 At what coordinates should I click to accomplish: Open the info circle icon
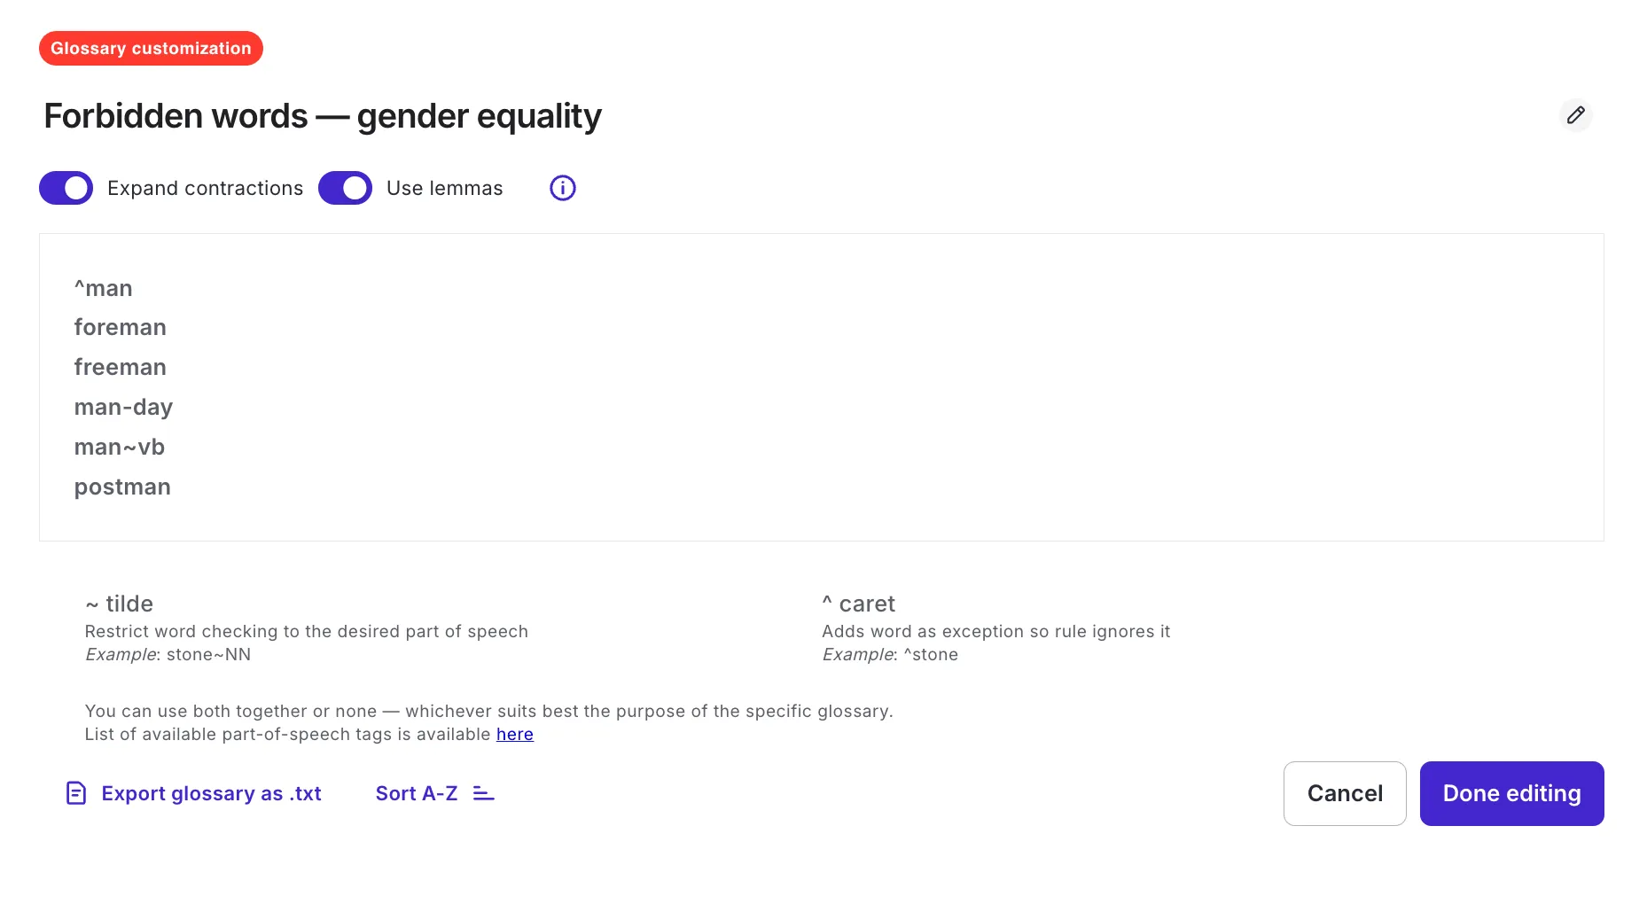click(563, 188)
